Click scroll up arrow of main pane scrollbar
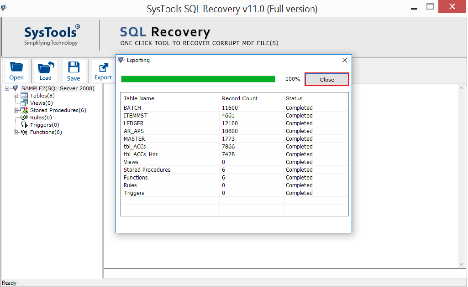 point(462,88)
